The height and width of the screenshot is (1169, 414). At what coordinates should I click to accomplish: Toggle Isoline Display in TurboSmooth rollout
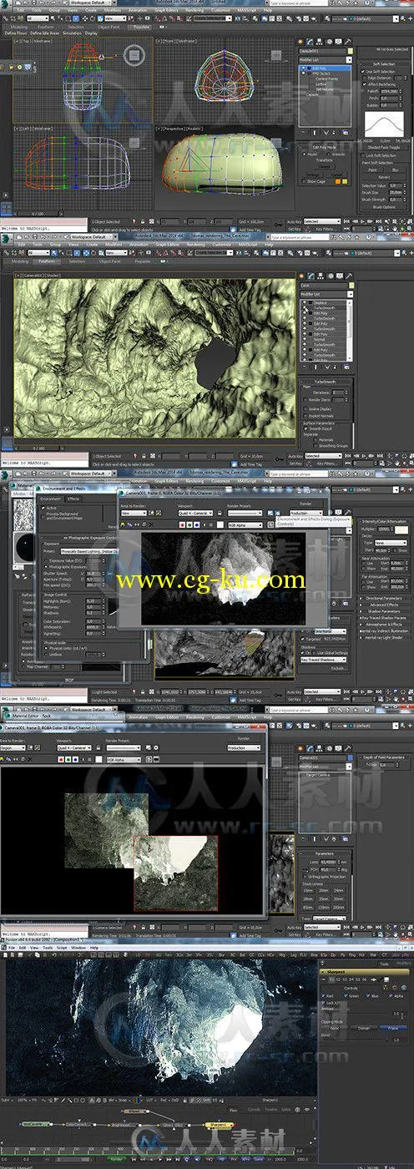(x=305, y=409)
